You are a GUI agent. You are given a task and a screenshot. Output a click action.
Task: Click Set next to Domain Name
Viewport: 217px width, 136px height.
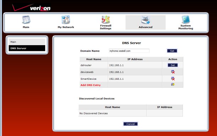(172, 51)
